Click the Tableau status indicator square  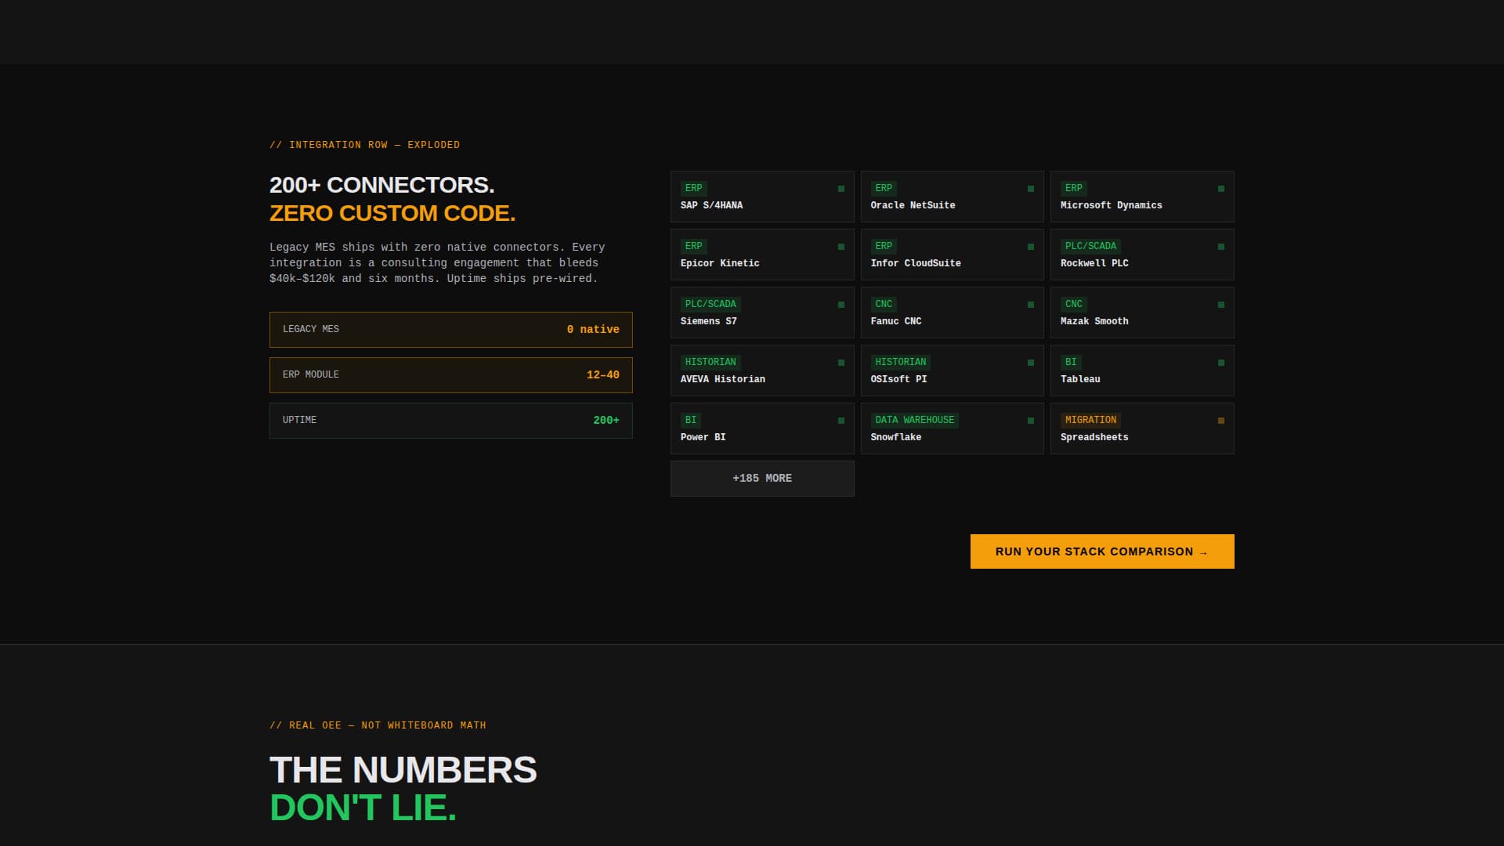pos(1221,363)
